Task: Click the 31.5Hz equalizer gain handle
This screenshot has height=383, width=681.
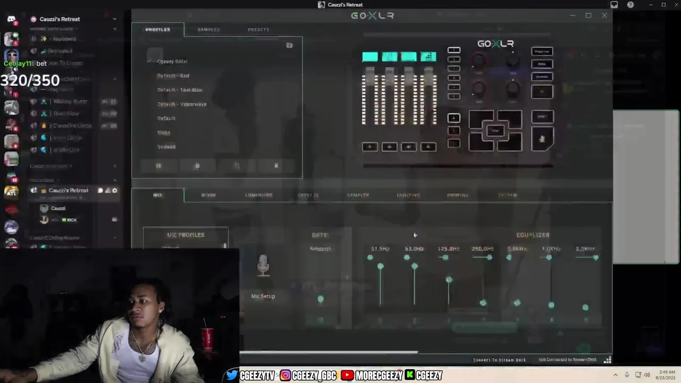Action: 380,266
